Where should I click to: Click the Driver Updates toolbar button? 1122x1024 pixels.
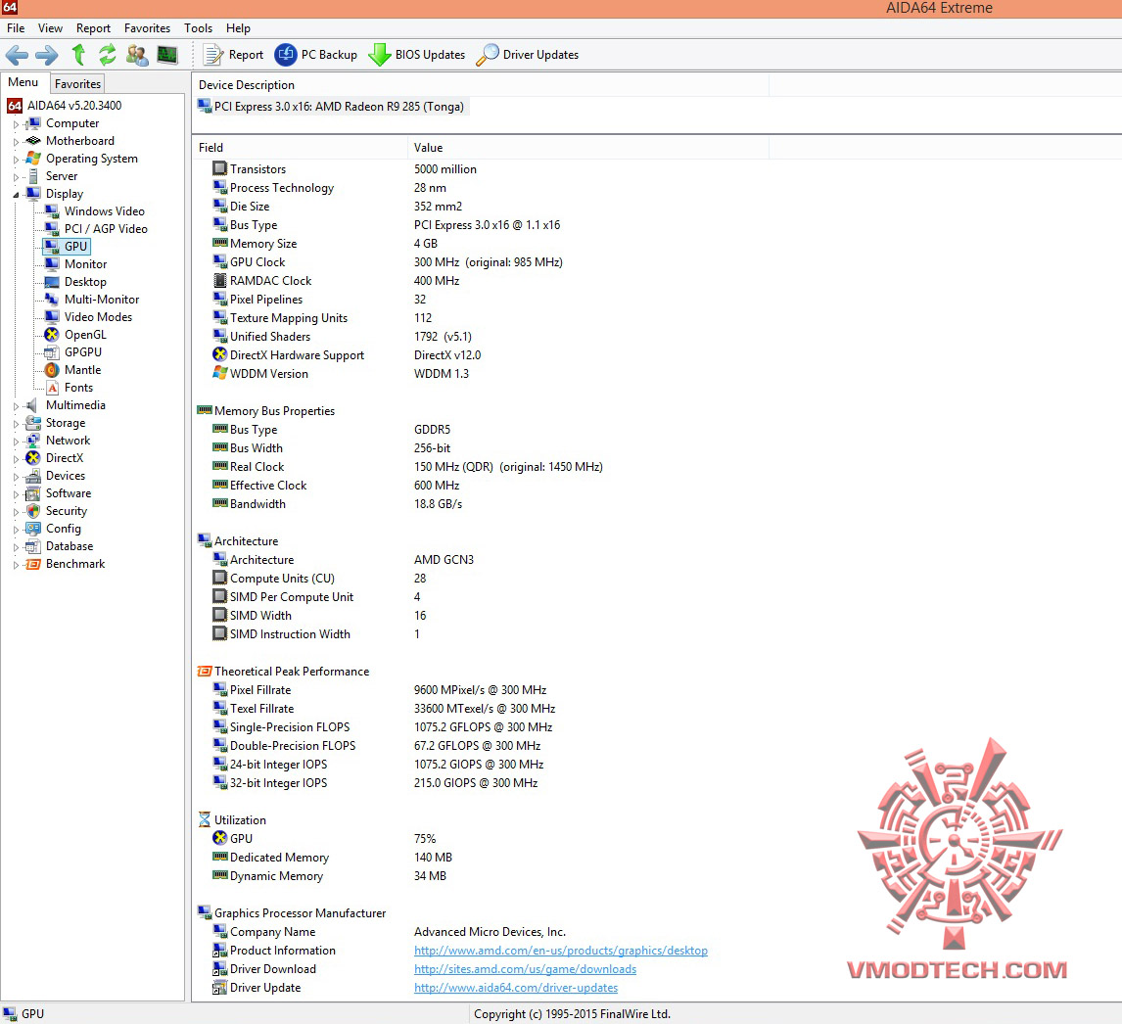(528, 55)
